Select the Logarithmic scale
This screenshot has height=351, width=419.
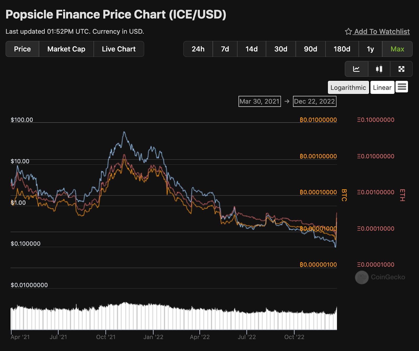(348, 87)
